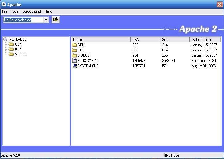
Task: Click LBA value 1957731
Action: point(139,66)
